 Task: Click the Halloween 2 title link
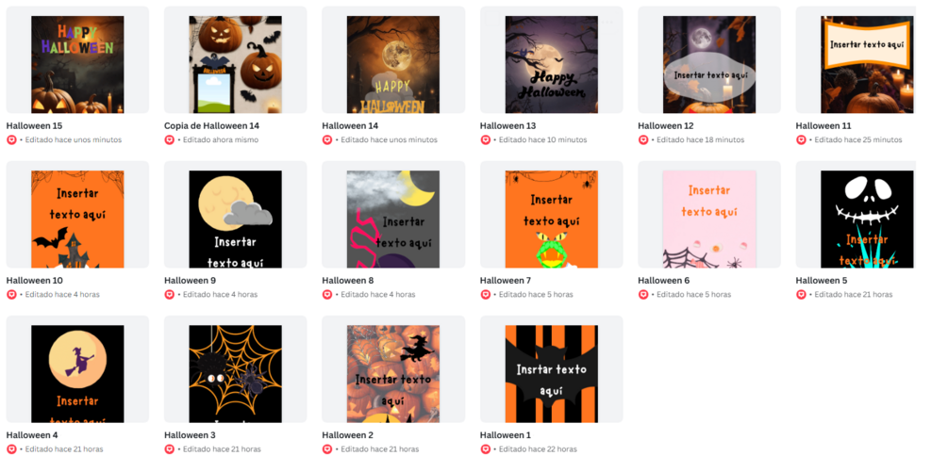point(348,435)
